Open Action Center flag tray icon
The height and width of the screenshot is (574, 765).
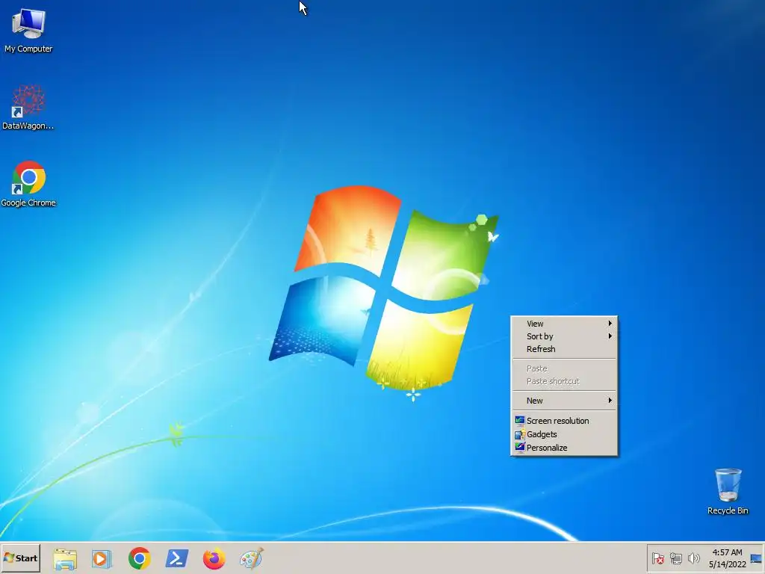[657, 558]
